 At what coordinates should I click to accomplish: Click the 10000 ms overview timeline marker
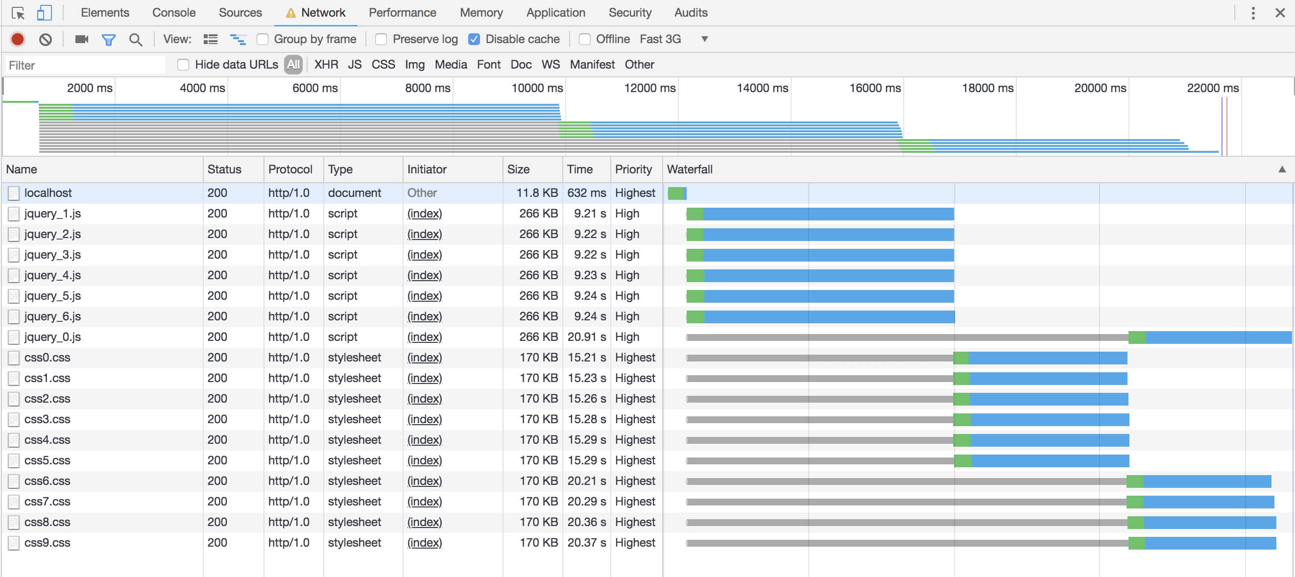pyautogui.click(x=537, y=89)
